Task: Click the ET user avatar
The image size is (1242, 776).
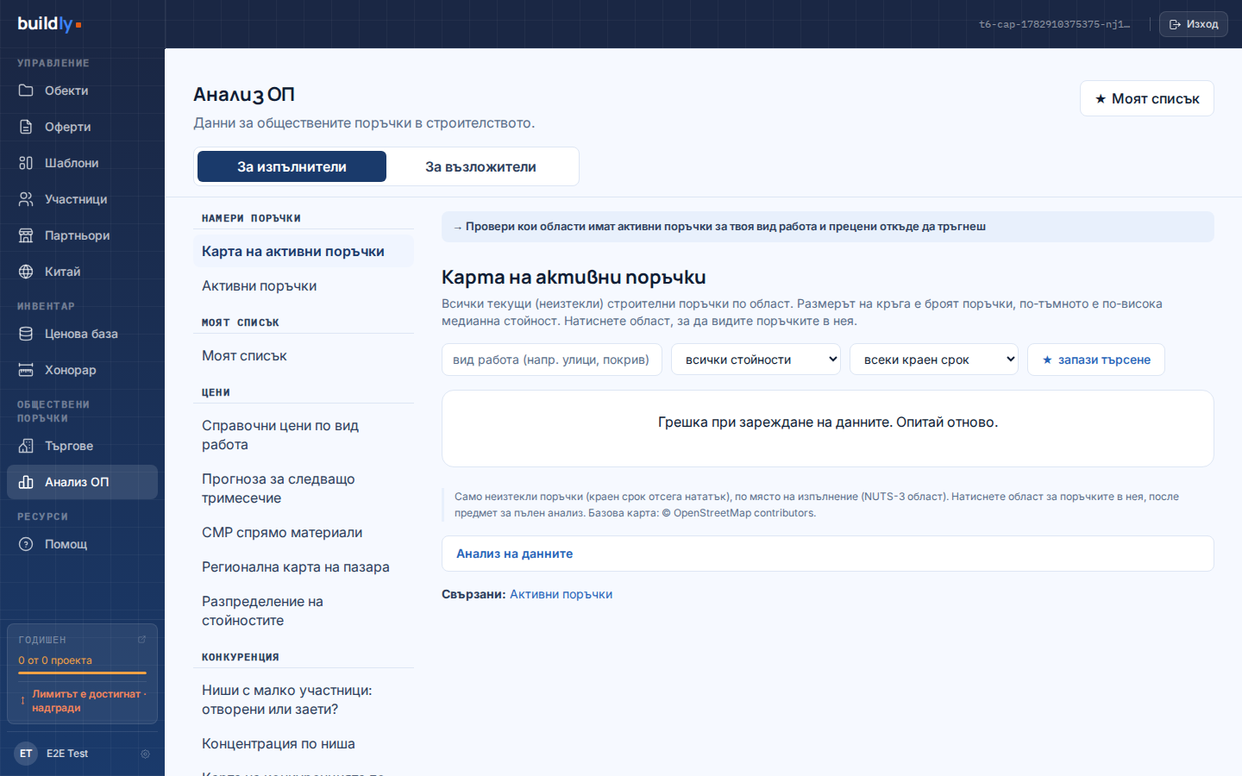Action: pos(26,754)
